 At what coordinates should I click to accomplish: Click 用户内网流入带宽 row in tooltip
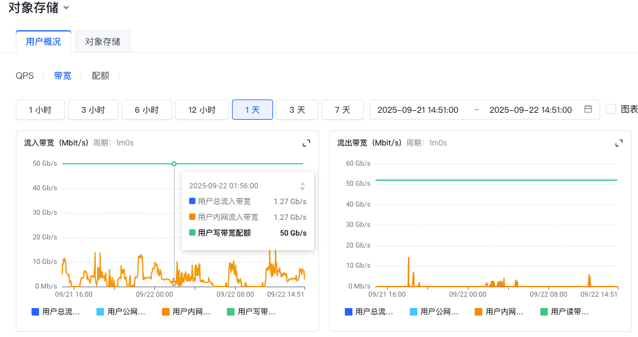click(x=247, y=217)
